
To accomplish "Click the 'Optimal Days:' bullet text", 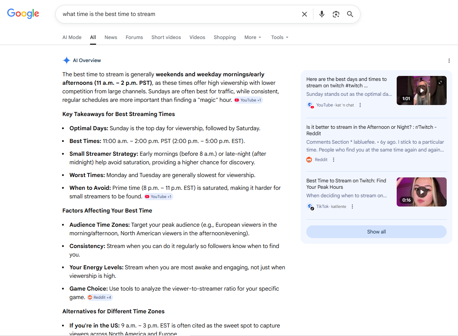I will [89, 128].
